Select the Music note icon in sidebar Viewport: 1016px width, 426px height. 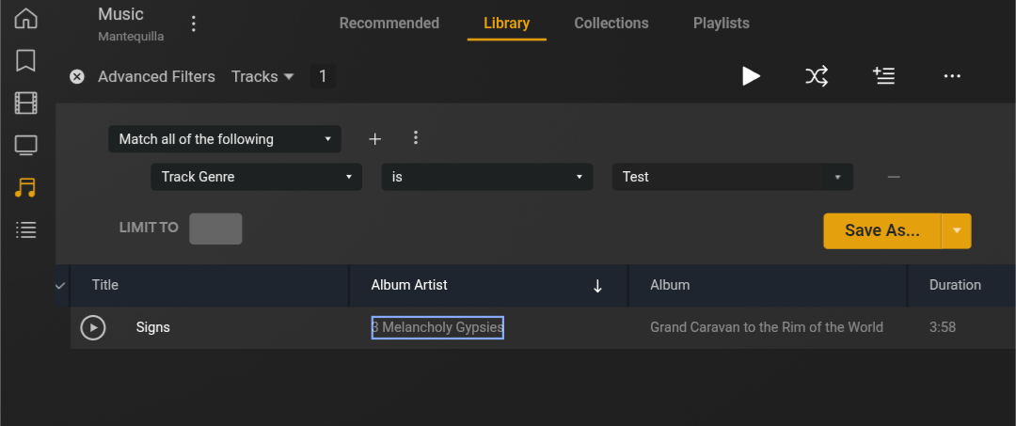tap(26, 187)
